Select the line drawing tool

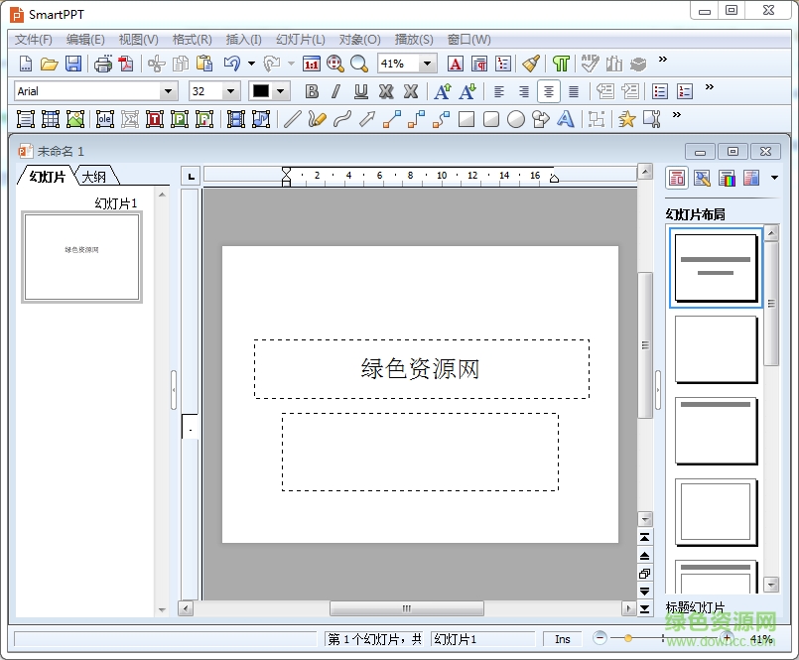pos(294,119)
